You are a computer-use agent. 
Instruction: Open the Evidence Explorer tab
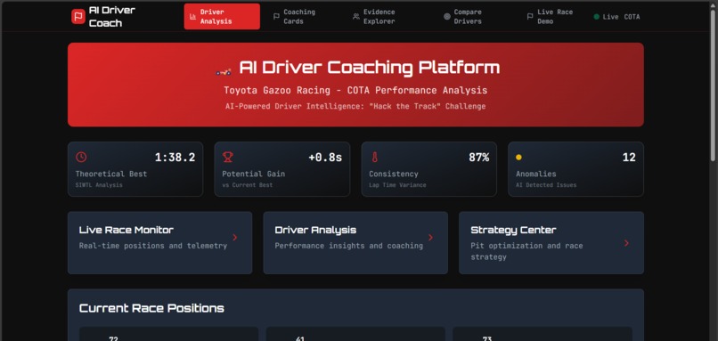(x=374, y=17)
